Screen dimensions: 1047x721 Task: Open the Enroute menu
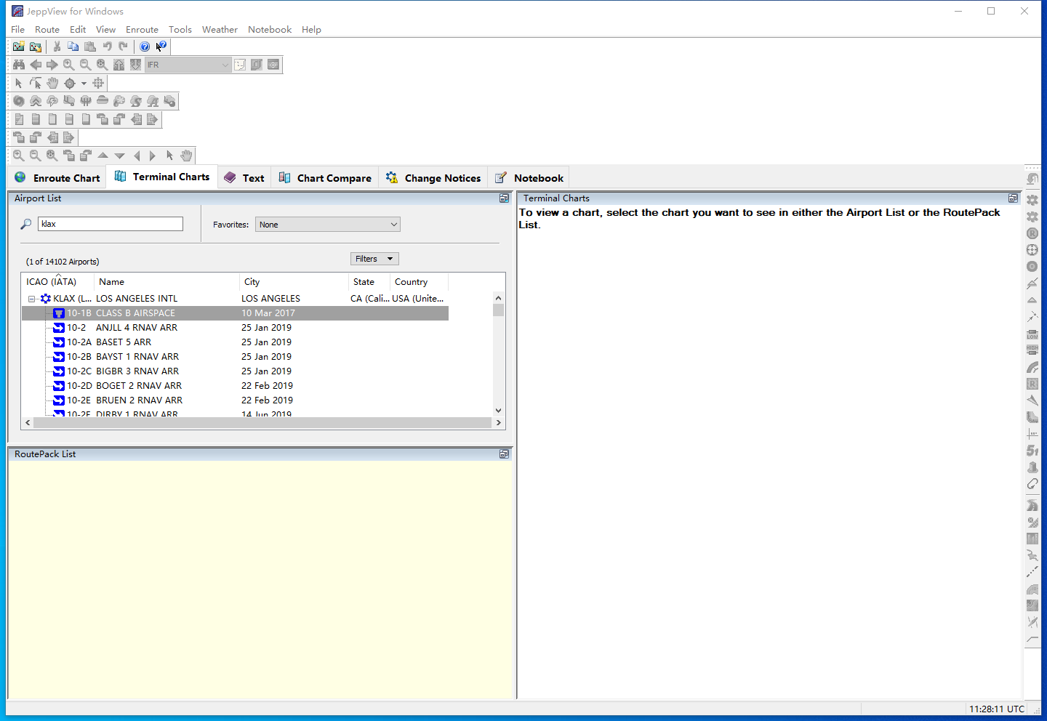click(x=142, y=30)
